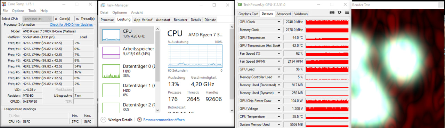Click Check for AMD Driver Updates link
445x128 pixels.
tap(71, 25)
